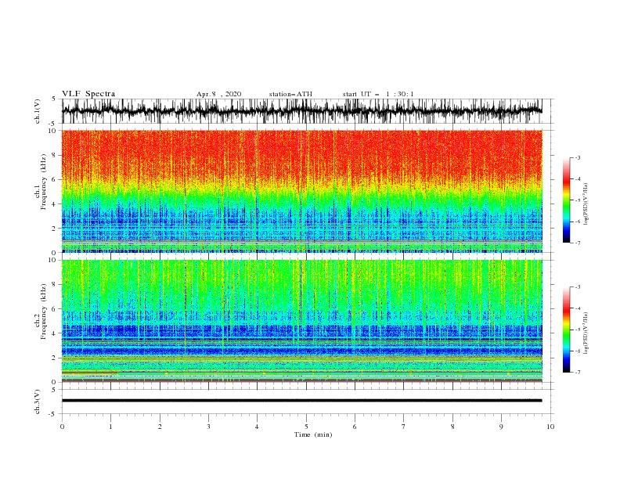Select the ch.2 colorbar "log(PSD)(V²/Hz)" label
620x479 pixels.
tap(586, 333)
